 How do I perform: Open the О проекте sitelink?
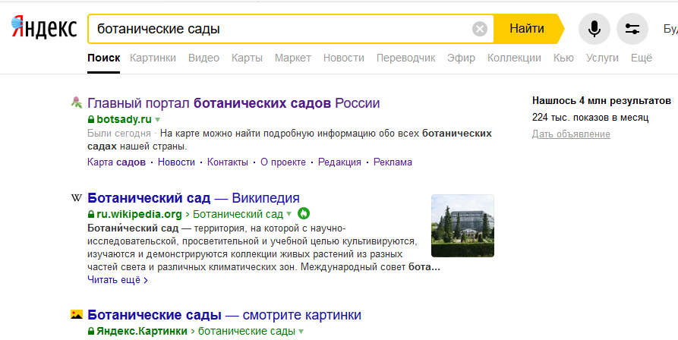[282, 162]
